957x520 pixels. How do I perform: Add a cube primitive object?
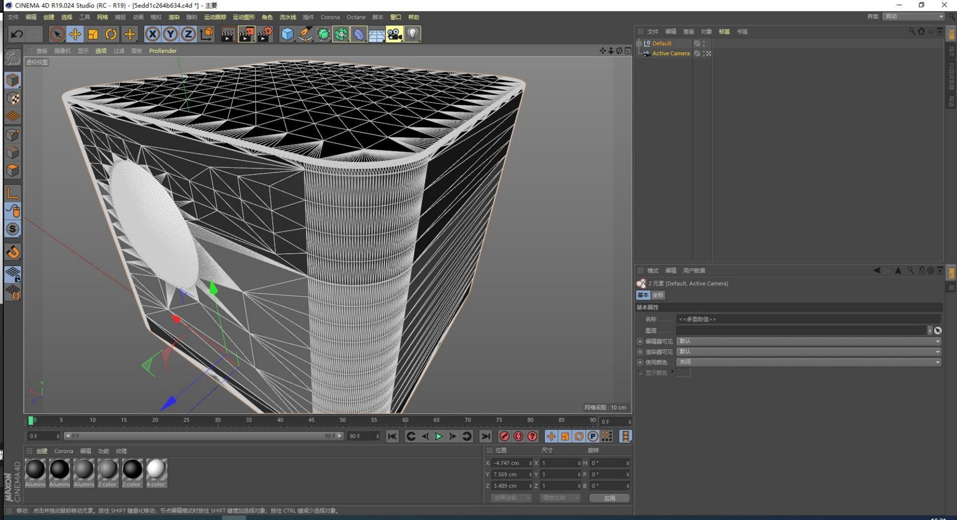(288, 34)
